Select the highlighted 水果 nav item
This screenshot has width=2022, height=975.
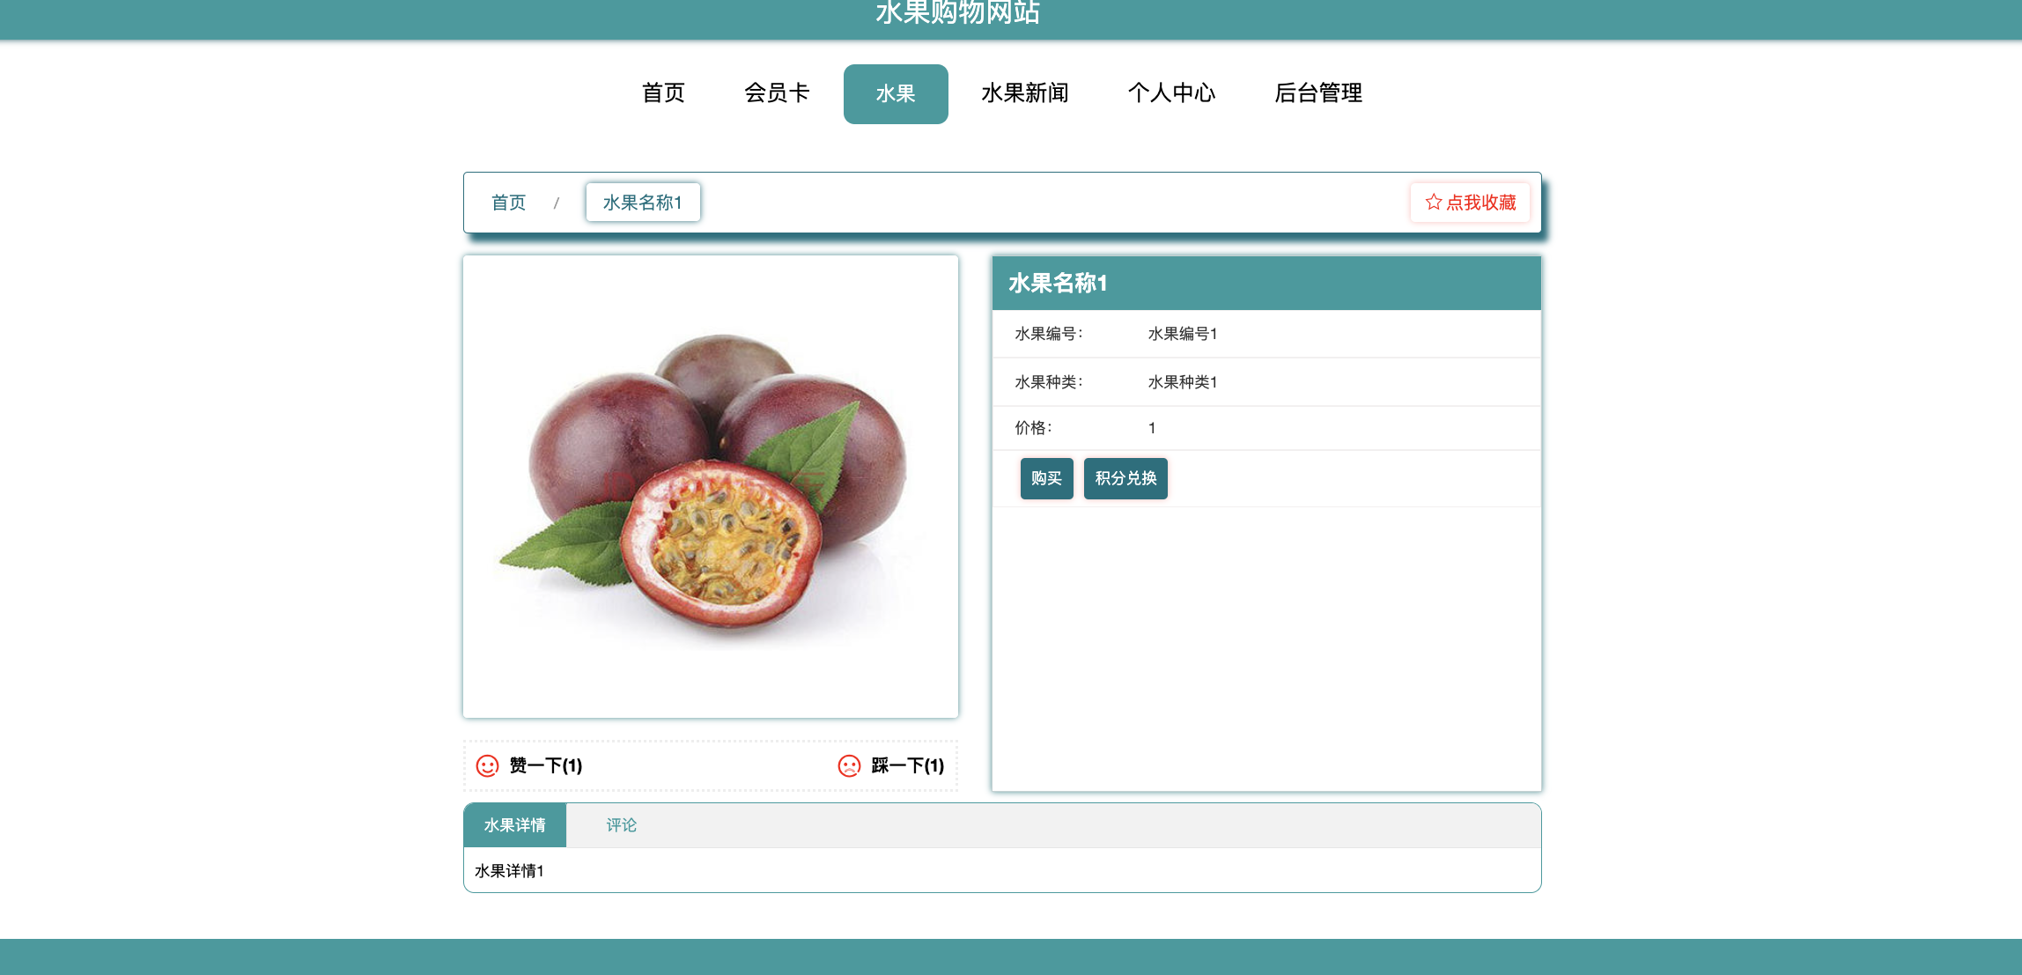(x=896, y=93)
